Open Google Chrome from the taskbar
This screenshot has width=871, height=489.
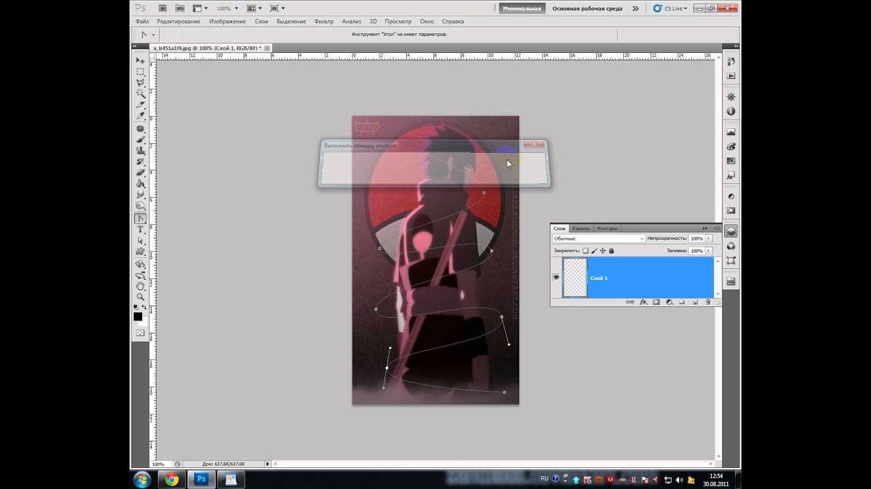pyautogui.click(x=171, y=479)
